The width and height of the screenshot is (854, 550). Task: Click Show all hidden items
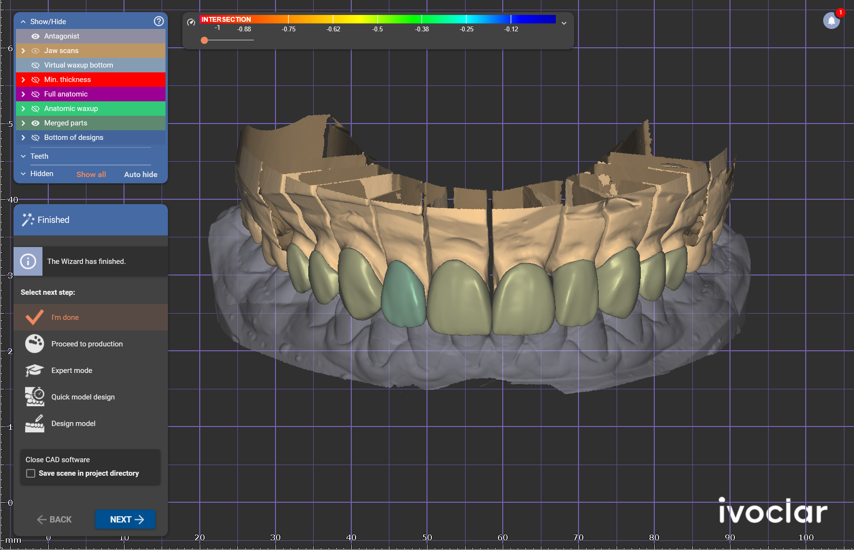tap(91, 175)
